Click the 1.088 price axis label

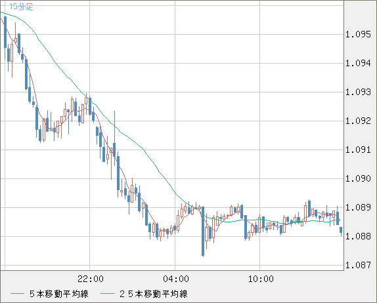[358, 236]
